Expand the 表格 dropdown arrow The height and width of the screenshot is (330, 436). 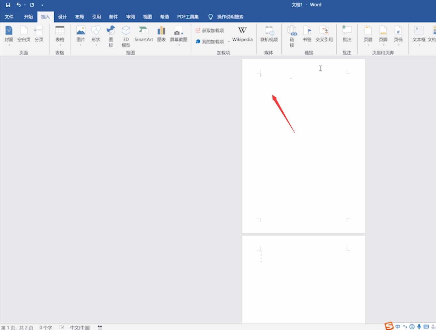pos(60,45)
